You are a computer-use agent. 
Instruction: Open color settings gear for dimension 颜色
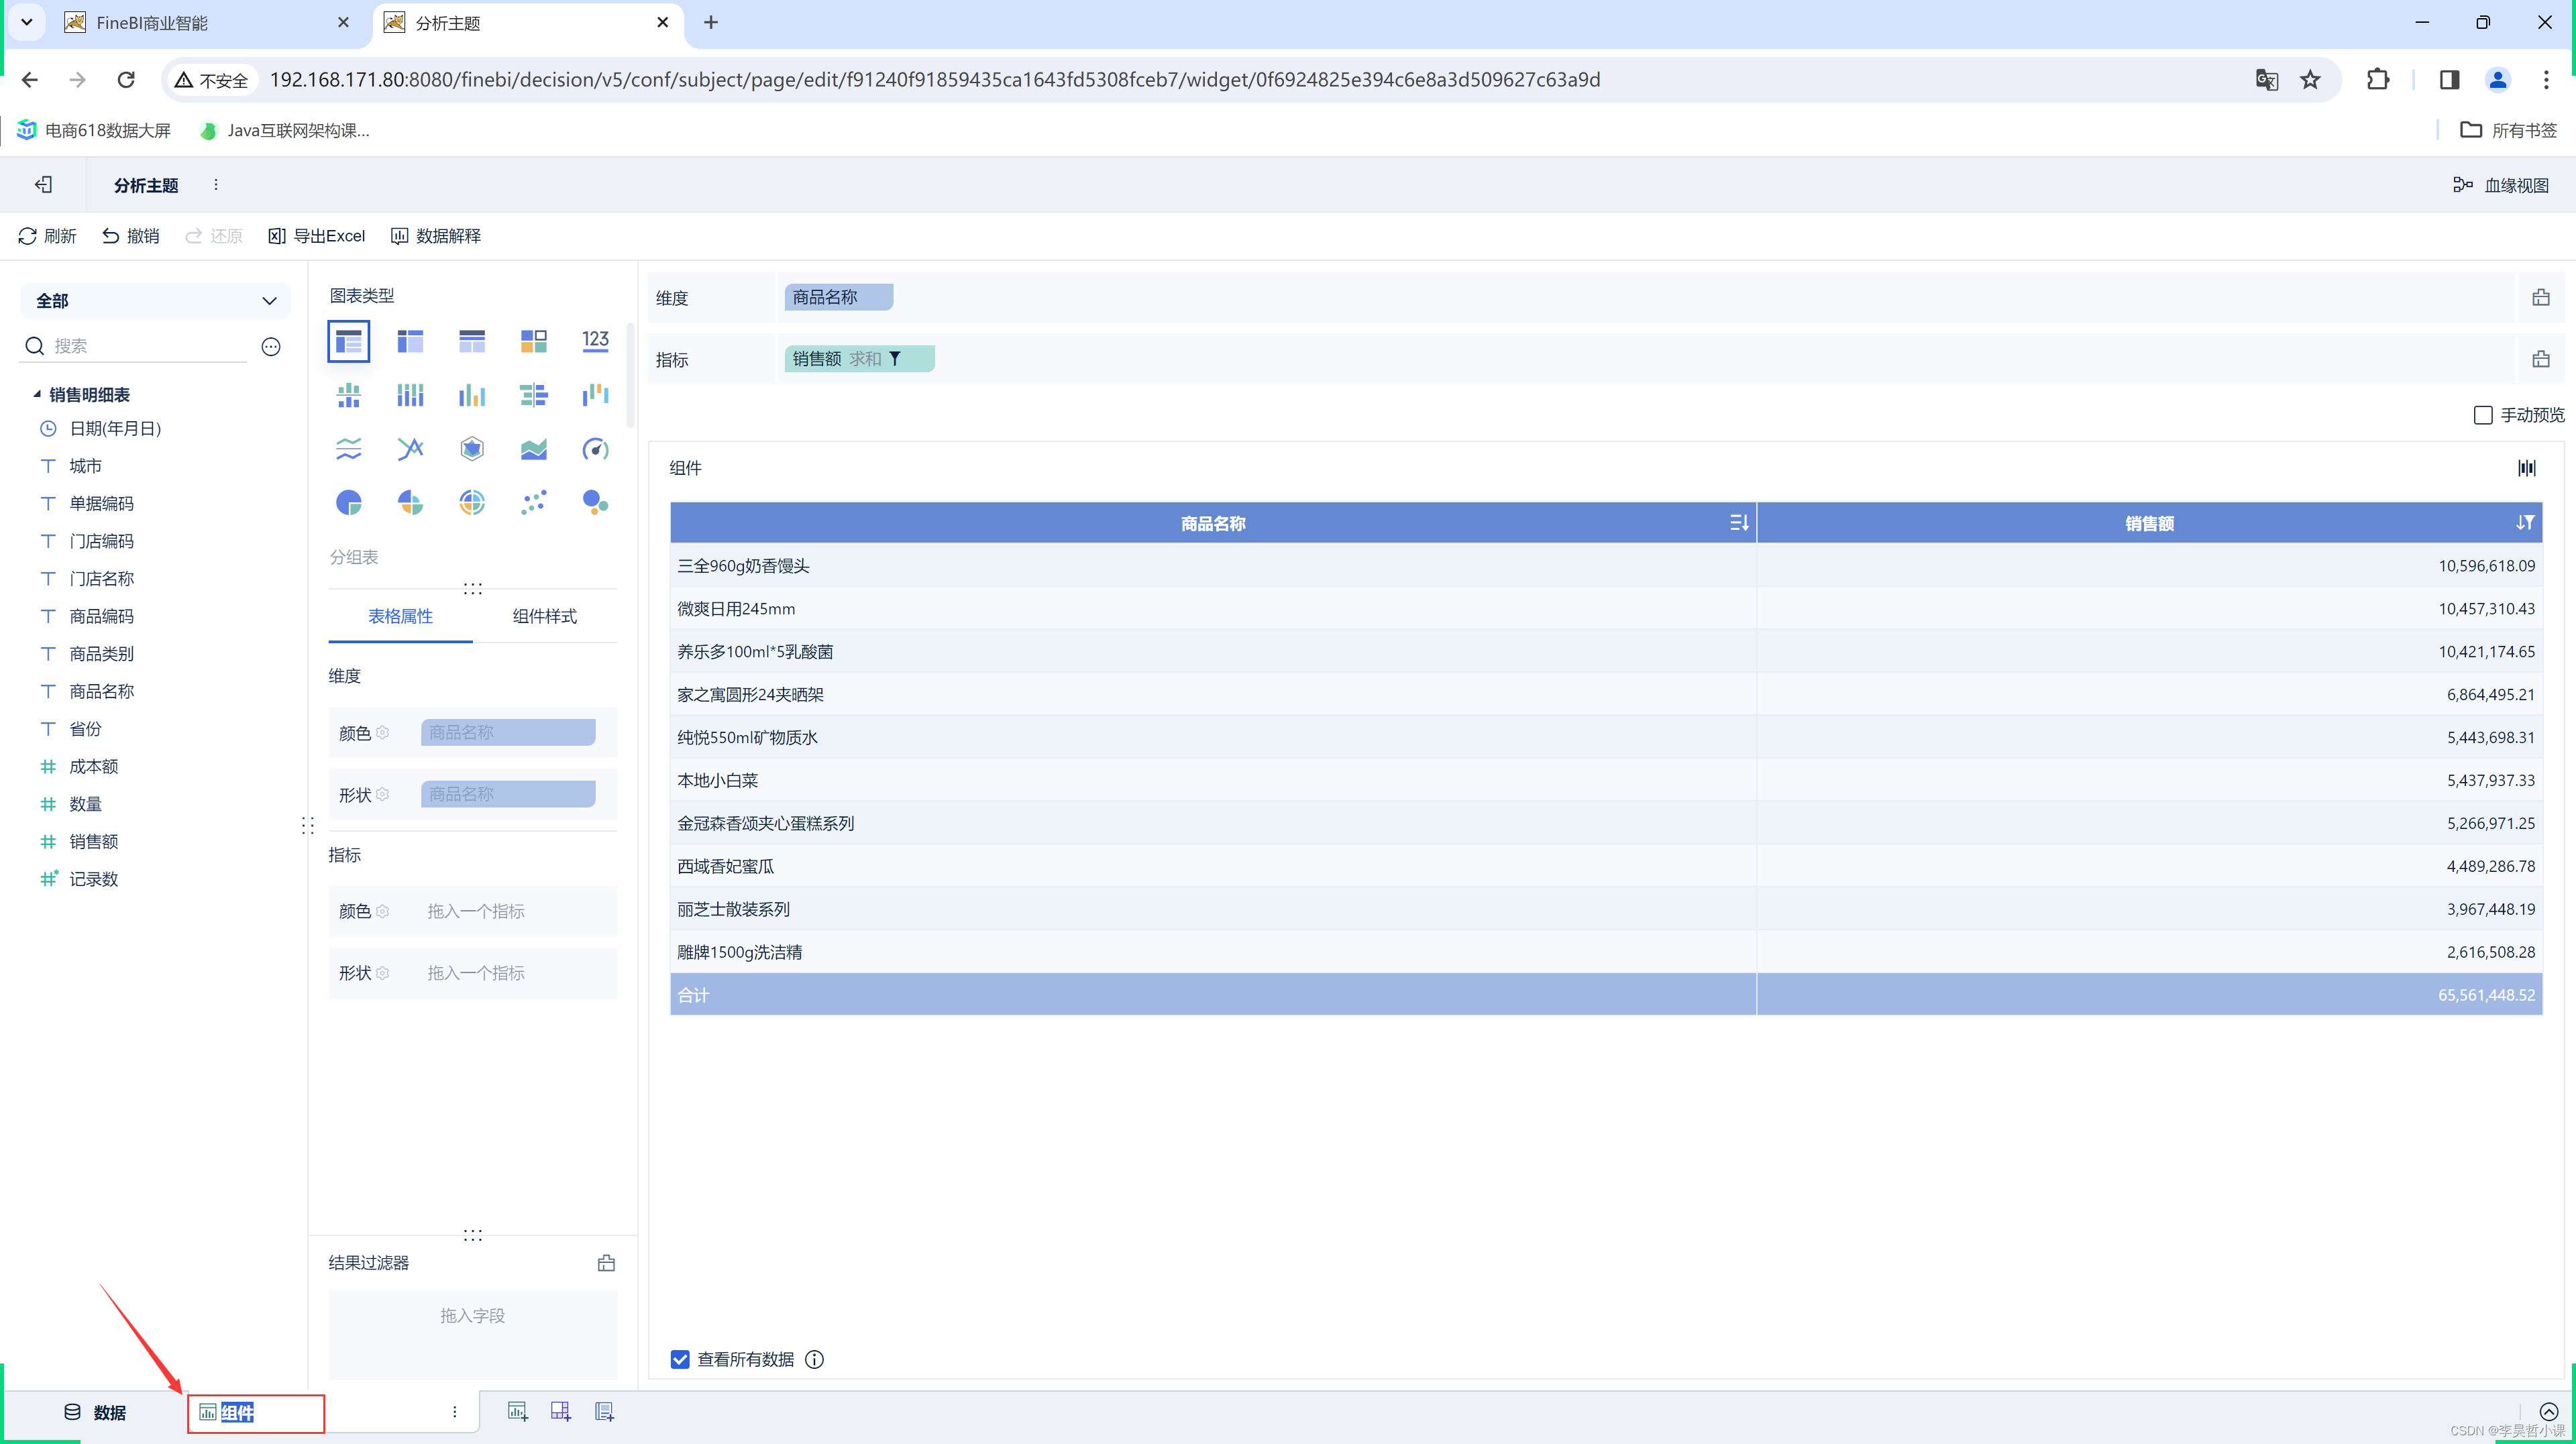click(x=382, y=732)
